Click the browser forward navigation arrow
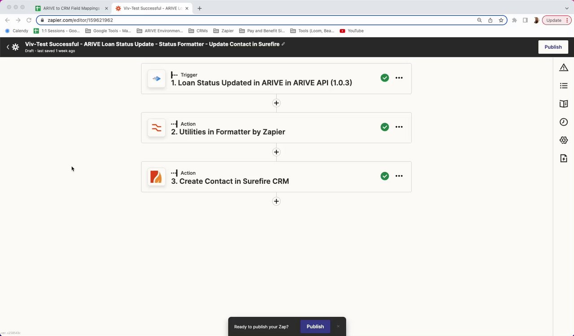Image resolution: width=574 pixels, height=336 pixels. (x=18, y=20)
